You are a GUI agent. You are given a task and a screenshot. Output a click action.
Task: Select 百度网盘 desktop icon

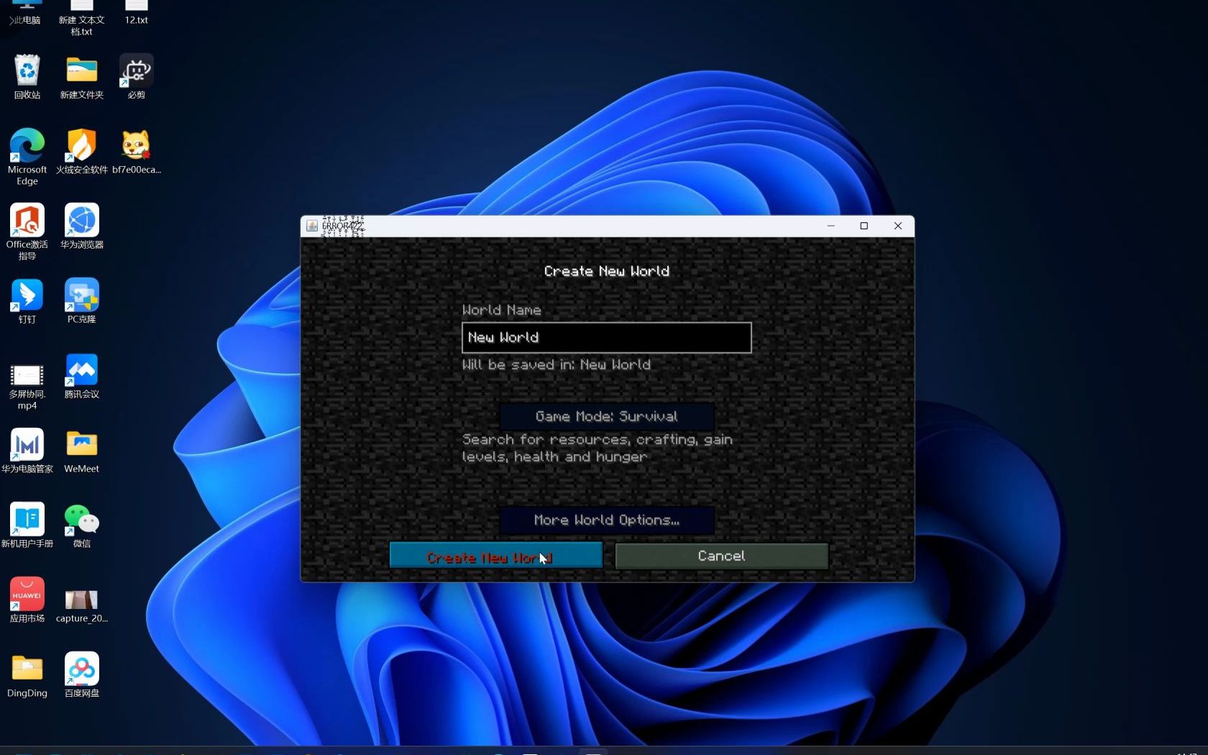pos(82,674)
